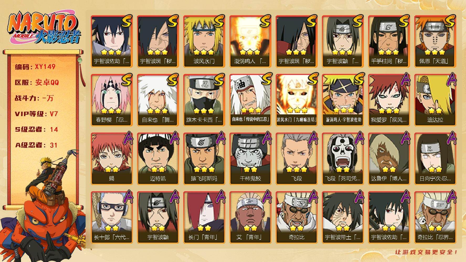Click the 长门「青年」card
466x262 pixels.
point(204,217)
